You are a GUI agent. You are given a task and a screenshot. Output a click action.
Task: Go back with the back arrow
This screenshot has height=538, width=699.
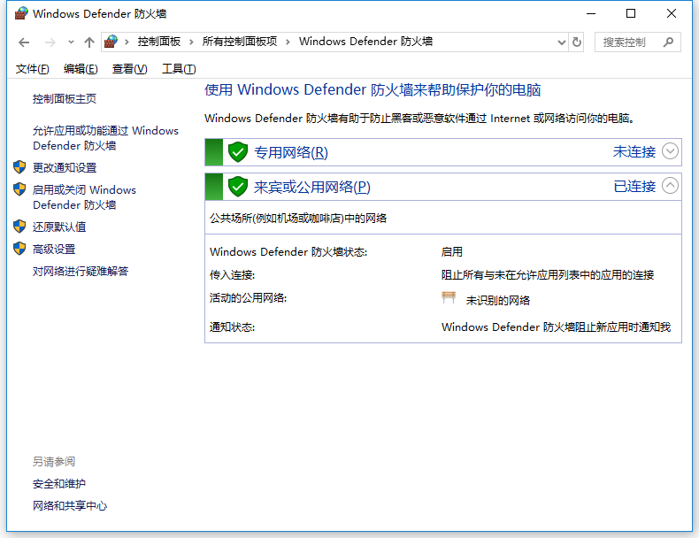point(24,42)
